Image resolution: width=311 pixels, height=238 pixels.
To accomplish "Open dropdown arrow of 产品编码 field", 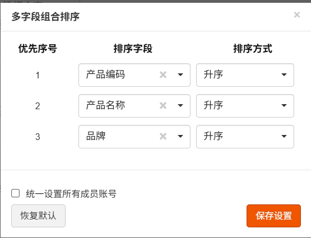I will (x=180, y=74).
